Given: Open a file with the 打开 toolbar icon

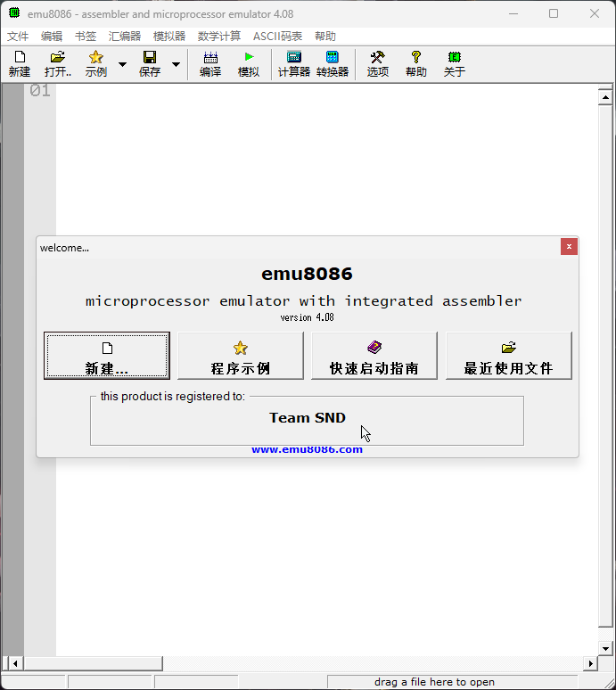Looking at the screenshot, I should pos(58,64).
